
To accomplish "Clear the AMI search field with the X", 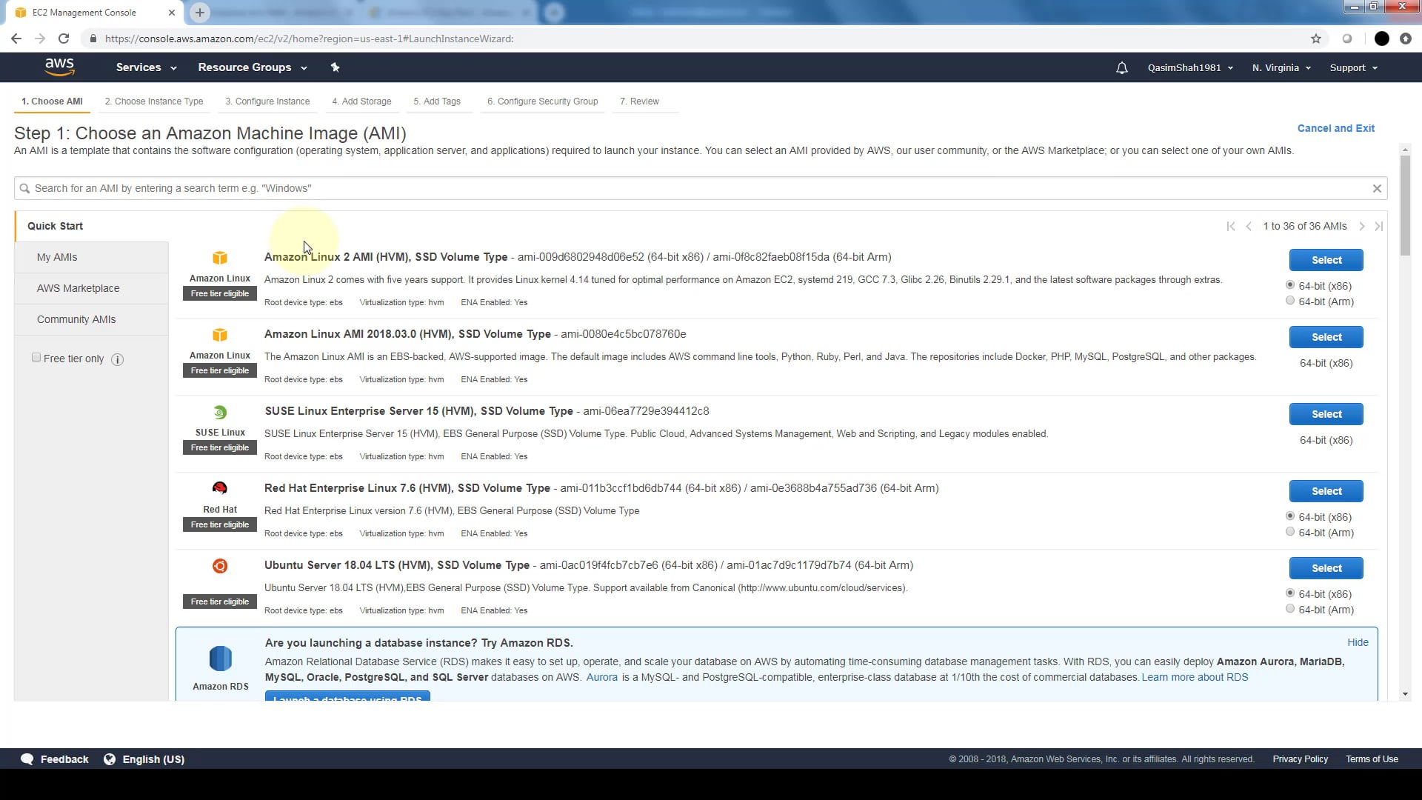I will click(x=1378, y=188).
